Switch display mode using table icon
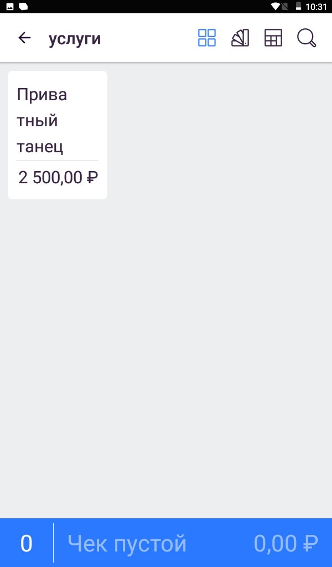 point(273,38)
